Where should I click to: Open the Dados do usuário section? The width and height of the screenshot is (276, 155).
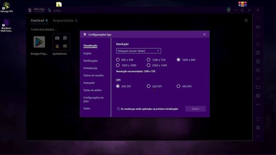point(94,75)
